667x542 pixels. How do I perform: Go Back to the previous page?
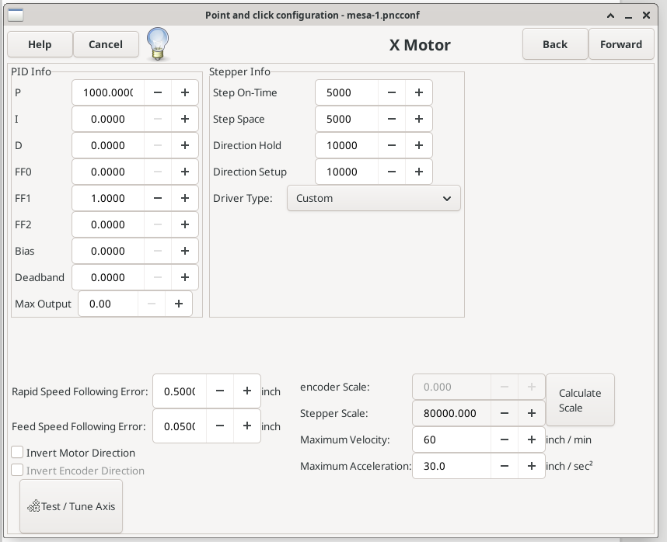[555, 44]
